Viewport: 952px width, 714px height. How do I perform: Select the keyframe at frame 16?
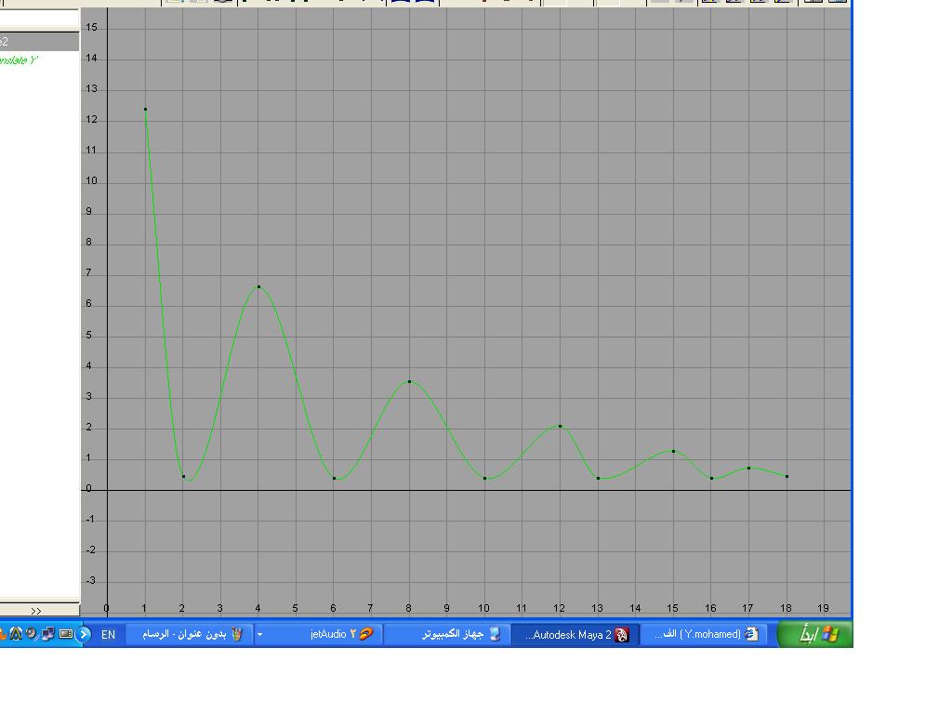711,479
